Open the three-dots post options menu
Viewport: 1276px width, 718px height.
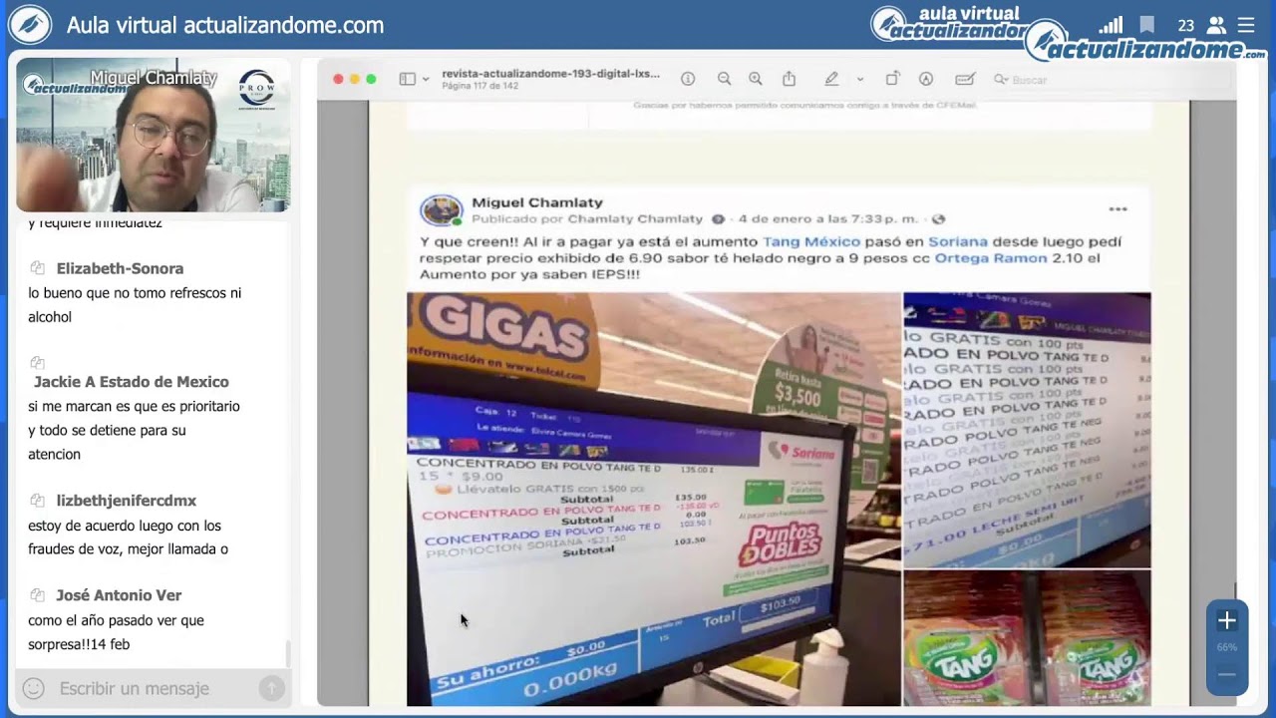1117,209
